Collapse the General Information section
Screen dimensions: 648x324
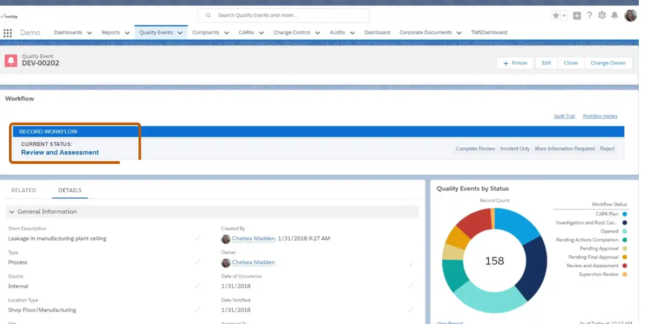tap(12, 212)
